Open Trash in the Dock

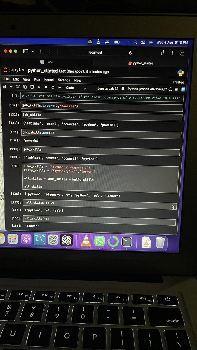pos(160,242)
